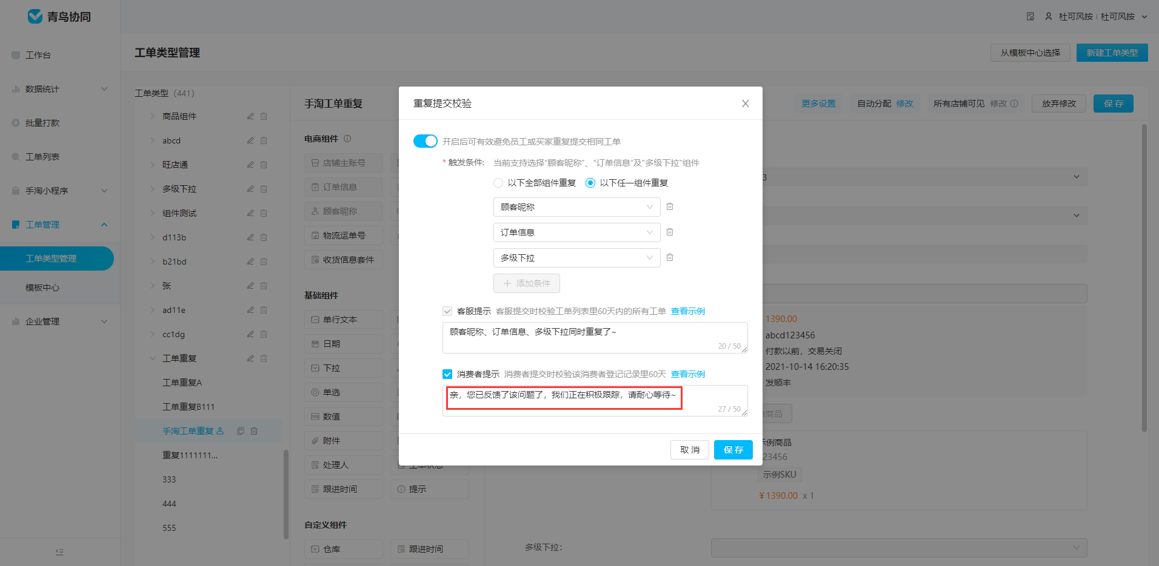Select '以下全部组件重复' radio option

click(498, 183)
